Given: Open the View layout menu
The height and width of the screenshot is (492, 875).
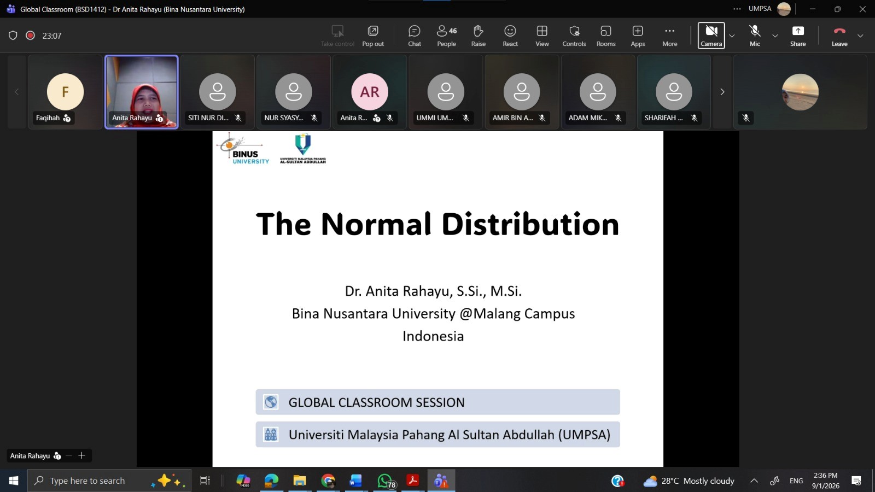Looking at the screenshot, I should click(x=542, y=36).
